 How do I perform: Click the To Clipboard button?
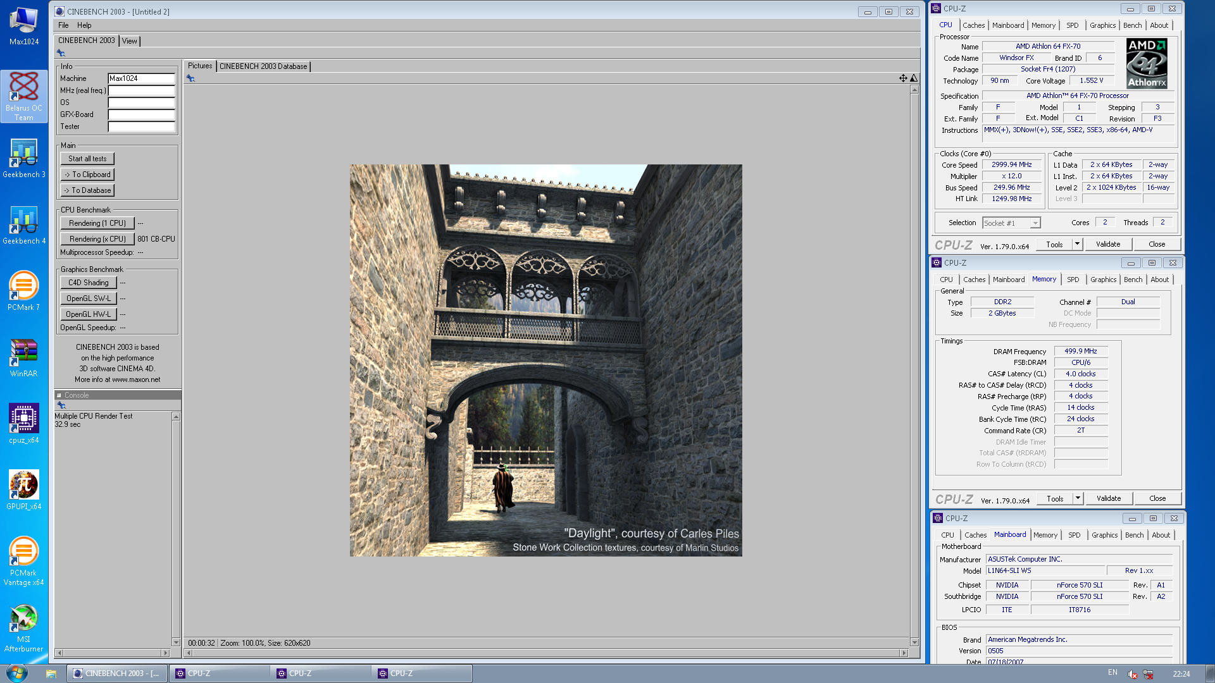87,175
